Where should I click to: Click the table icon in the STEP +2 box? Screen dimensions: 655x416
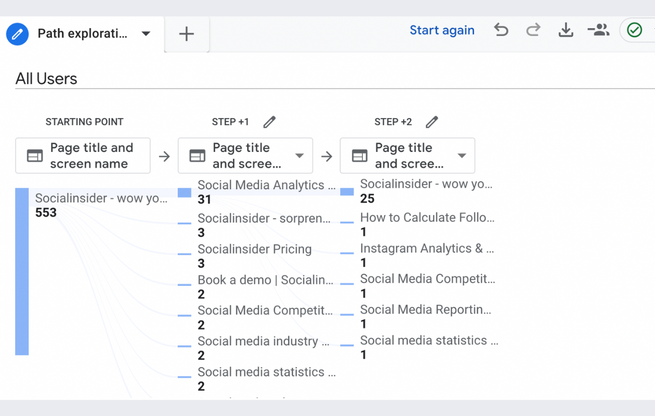[360, 155]
